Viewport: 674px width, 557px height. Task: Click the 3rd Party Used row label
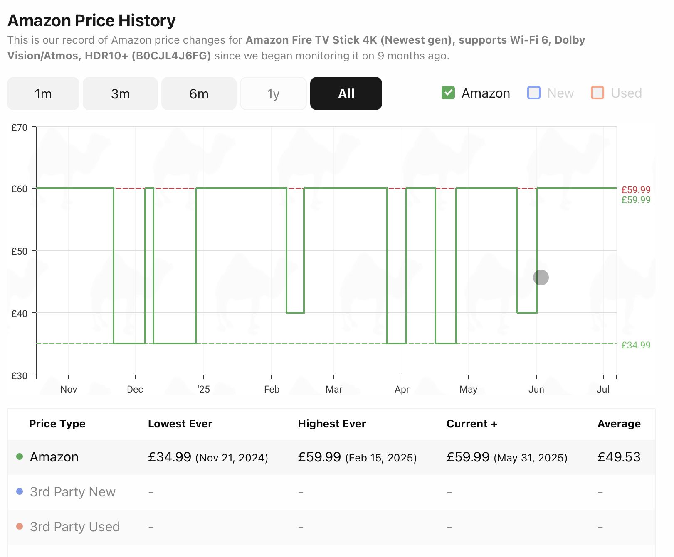[75, 527]
